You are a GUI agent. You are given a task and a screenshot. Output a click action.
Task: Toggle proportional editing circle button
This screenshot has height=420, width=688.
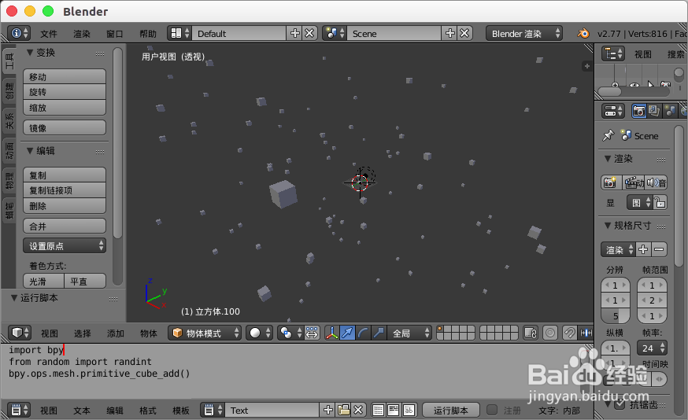coord(549,333)
